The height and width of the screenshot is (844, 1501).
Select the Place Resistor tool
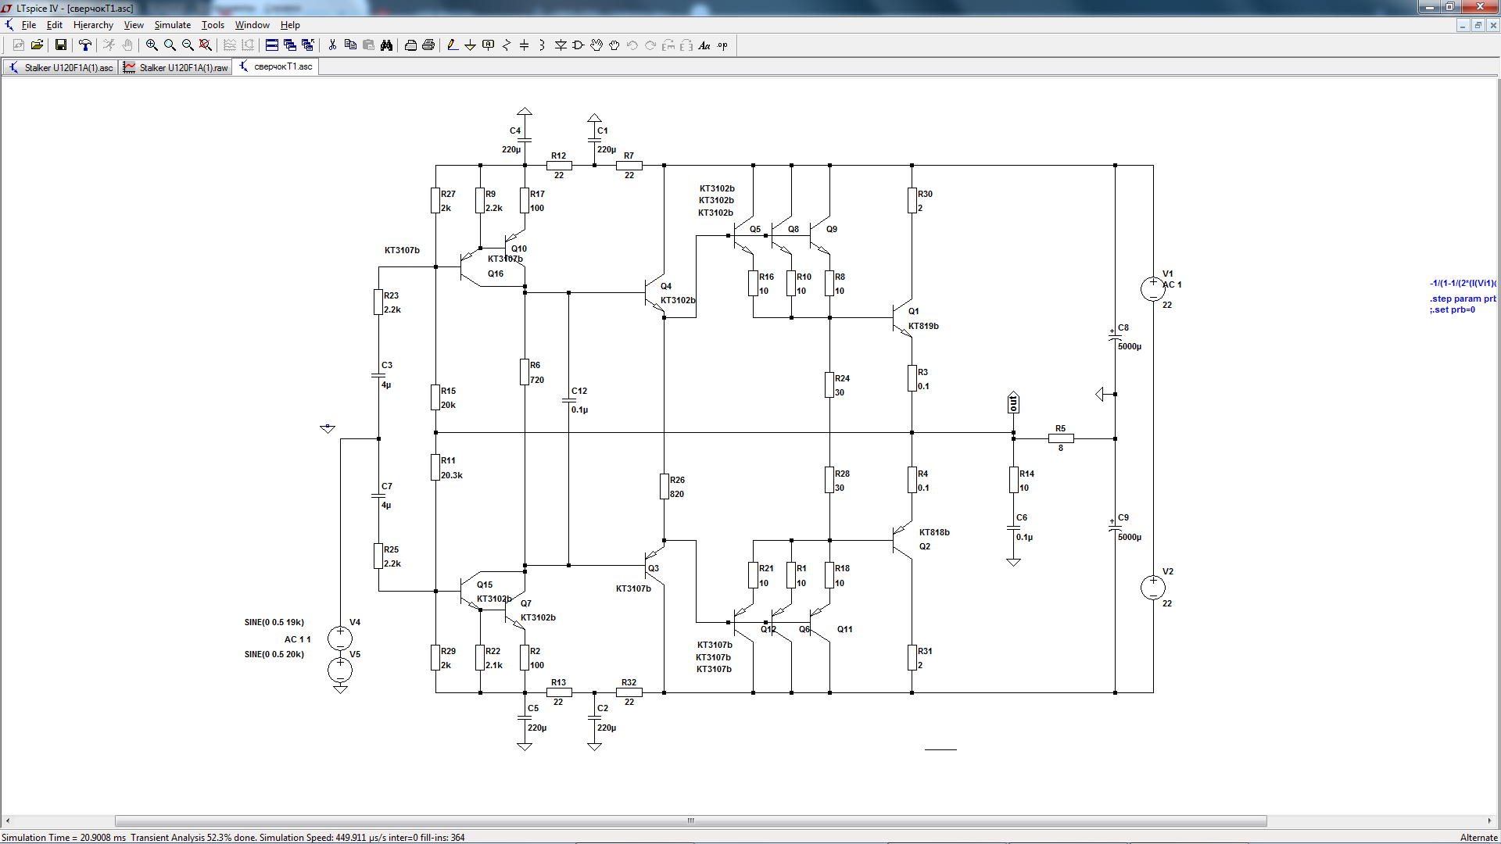(506, 45)
